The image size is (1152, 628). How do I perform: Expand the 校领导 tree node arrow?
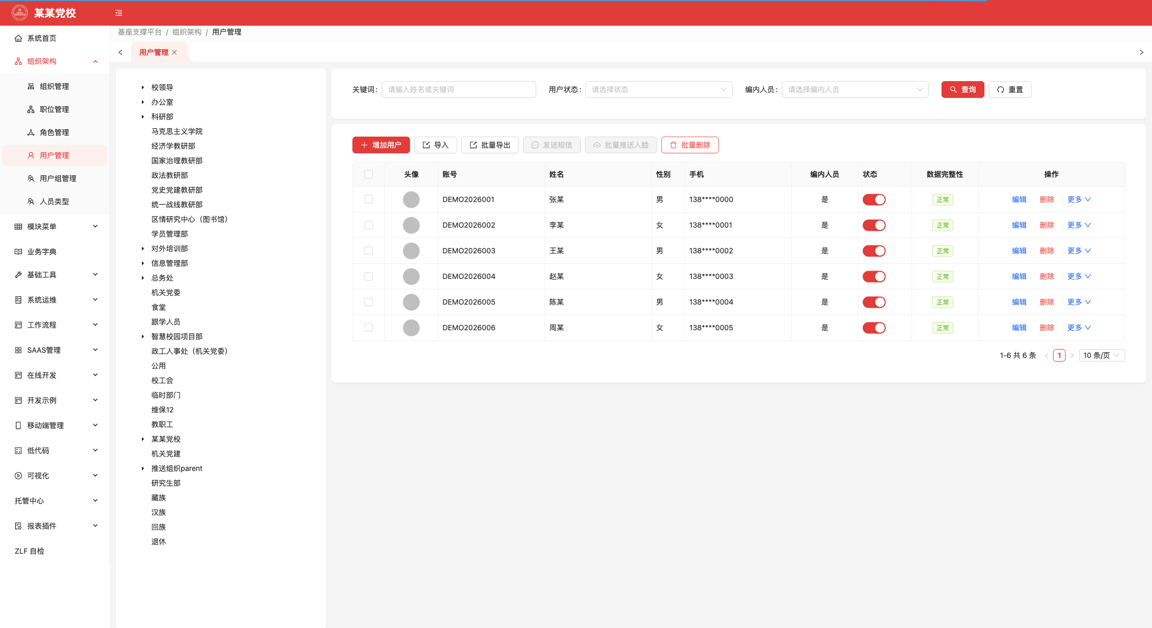pos(142,87)
